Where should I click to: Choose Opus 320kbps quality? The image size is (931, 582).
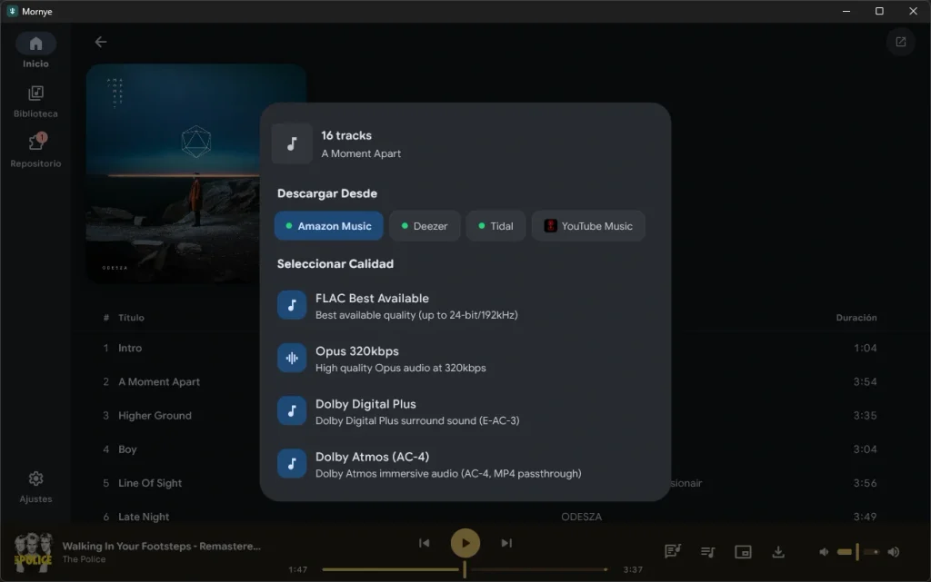click(465, 359)
